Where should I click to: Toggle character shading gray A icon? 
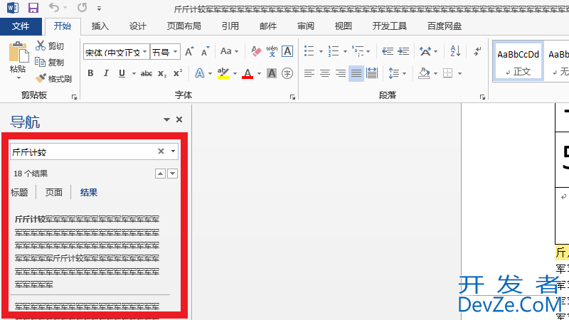[x=272, y=74]
